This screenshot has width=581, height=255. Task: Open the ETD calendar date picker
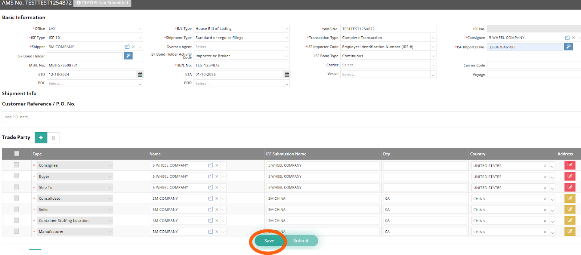coord(140,74)
